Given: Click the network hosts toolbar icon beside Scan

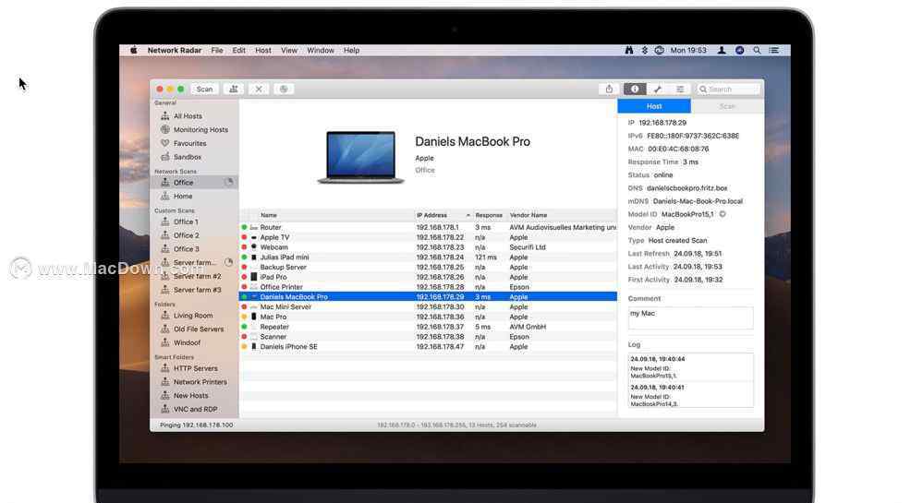Looking at the screenshot, I should pos(234,89).
